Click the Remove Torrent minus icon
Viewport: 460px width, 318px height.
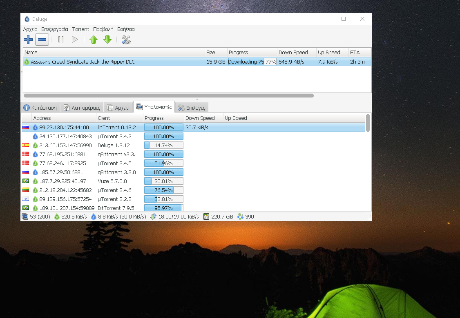(x=42, y=40)
